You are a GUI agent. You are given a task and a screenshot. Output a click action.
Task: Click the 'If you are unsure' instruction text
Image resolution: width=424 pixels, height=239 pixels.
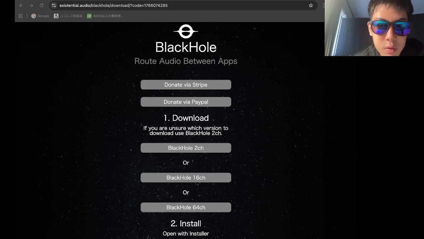186,130
